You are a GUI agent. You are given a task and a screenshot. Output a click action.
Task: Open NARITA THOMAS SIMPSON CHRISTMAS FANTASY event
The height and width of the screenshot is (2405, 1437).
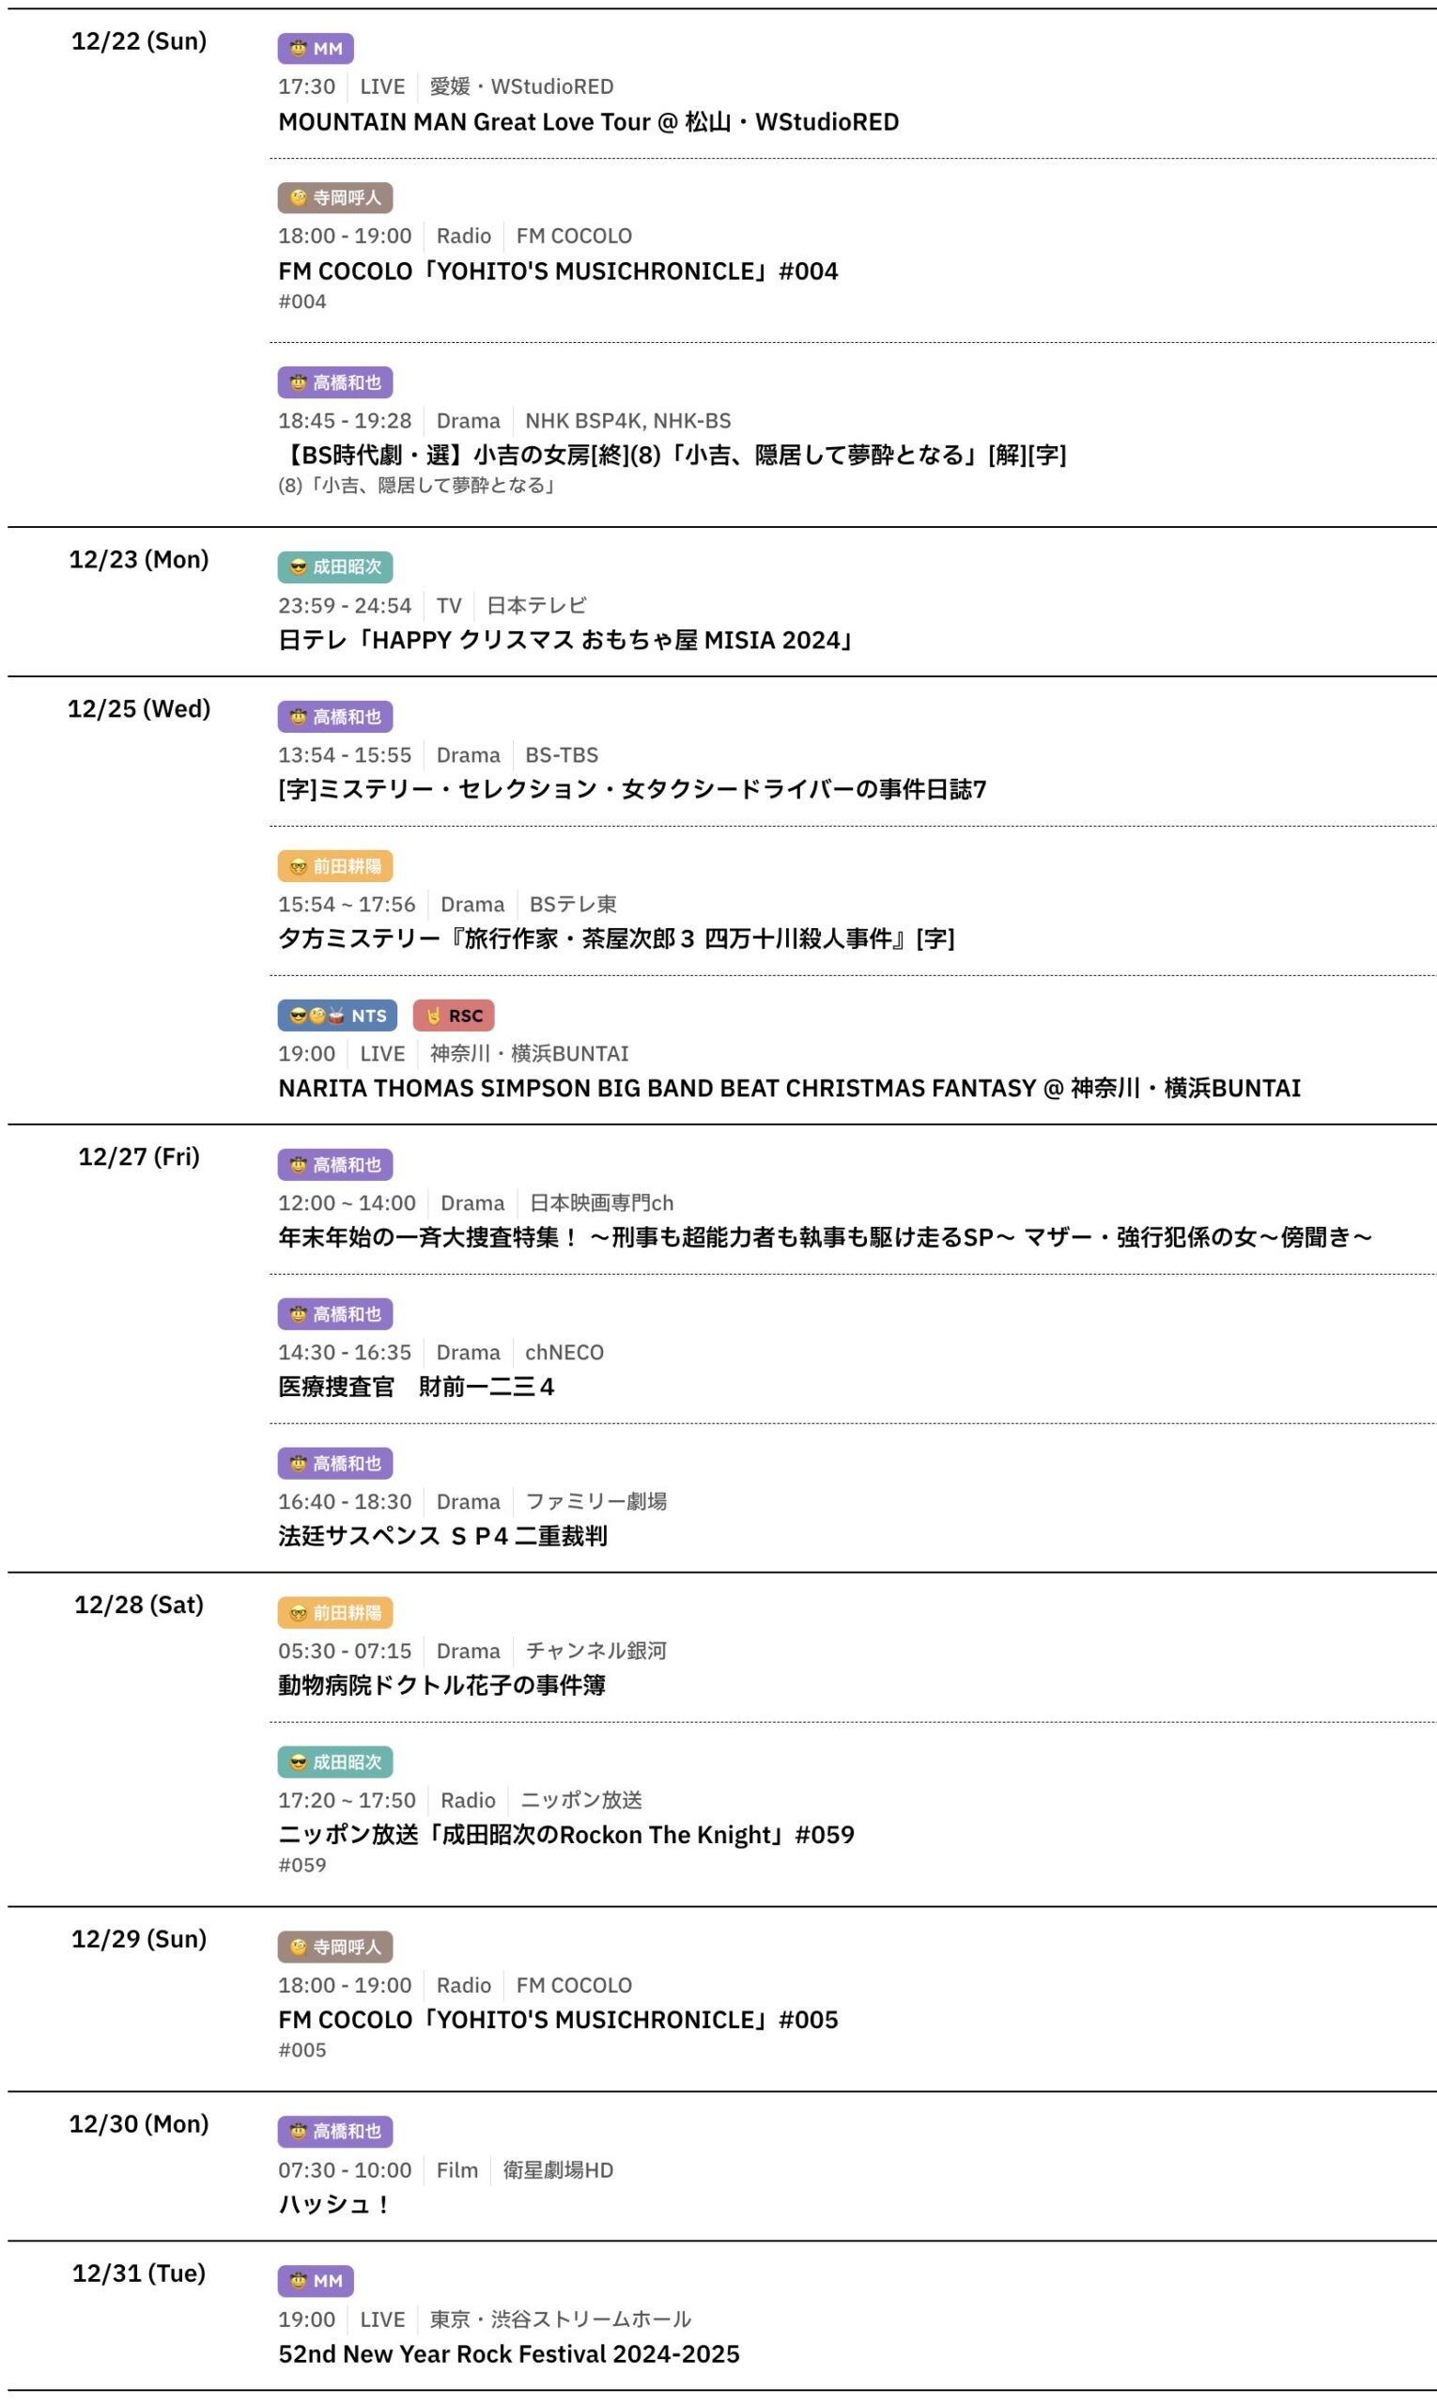point(788,1088)
